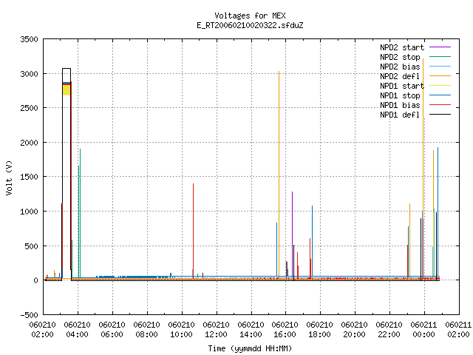Click the 'NPD2 bias' legend label

[400, 67]
